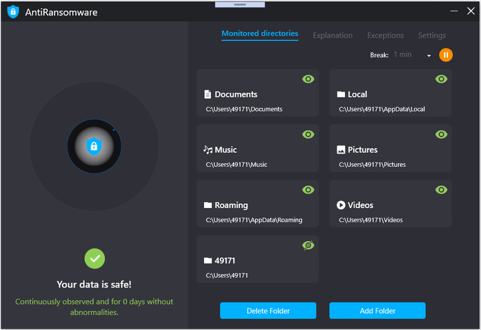Screen dimensions: 481x330
Task: Select the Documents directory name
Action: tap(236, 94)
